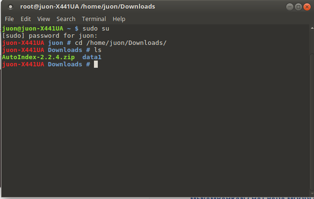Open the Help menu

pos(119,19)
